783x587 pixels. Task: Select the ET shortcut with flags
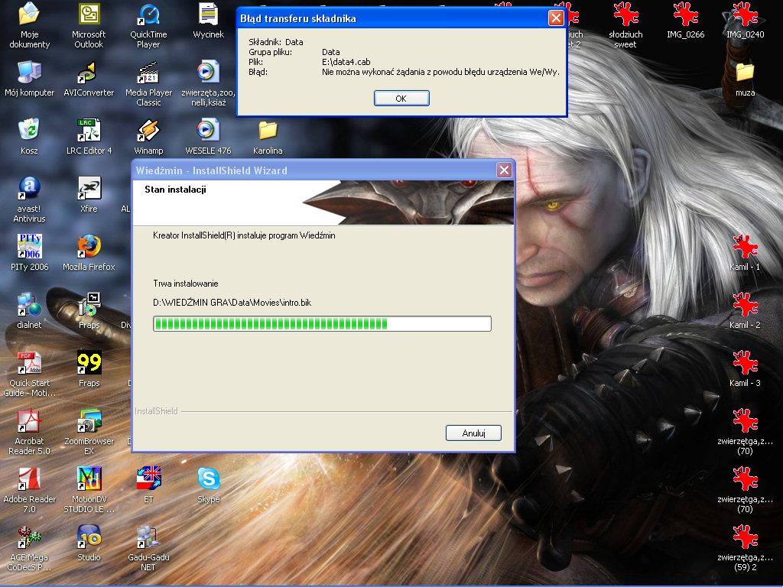[x=148, y=485]
